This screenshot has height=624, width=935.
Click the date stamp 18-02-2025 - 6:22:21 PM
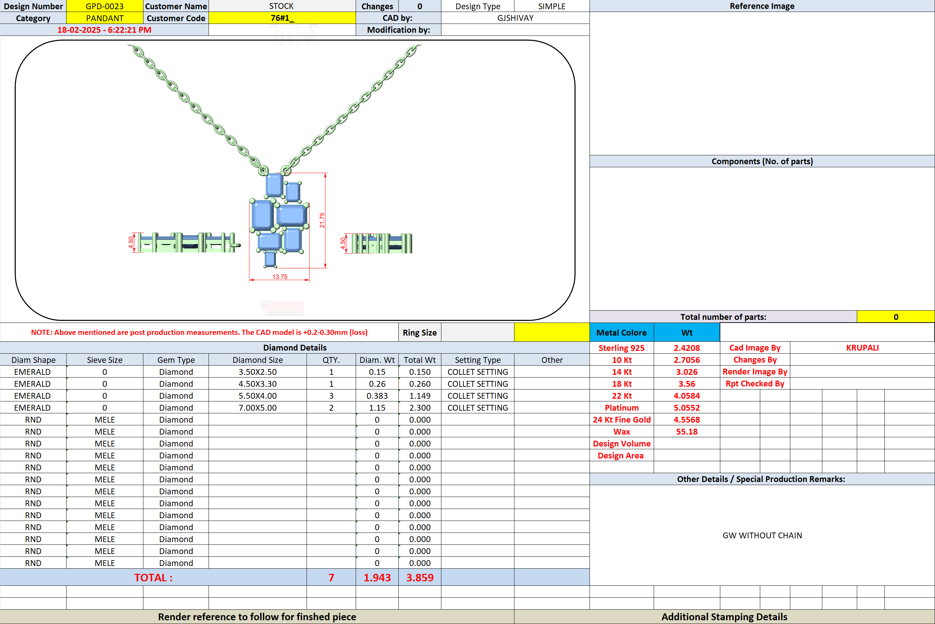coord(104,30)
